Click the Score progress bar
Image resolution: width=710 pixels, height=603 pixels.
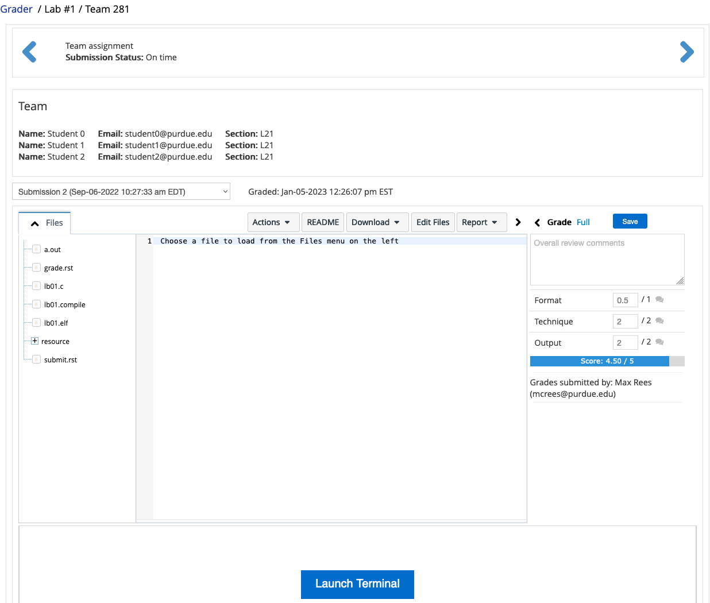pos(607,361)
